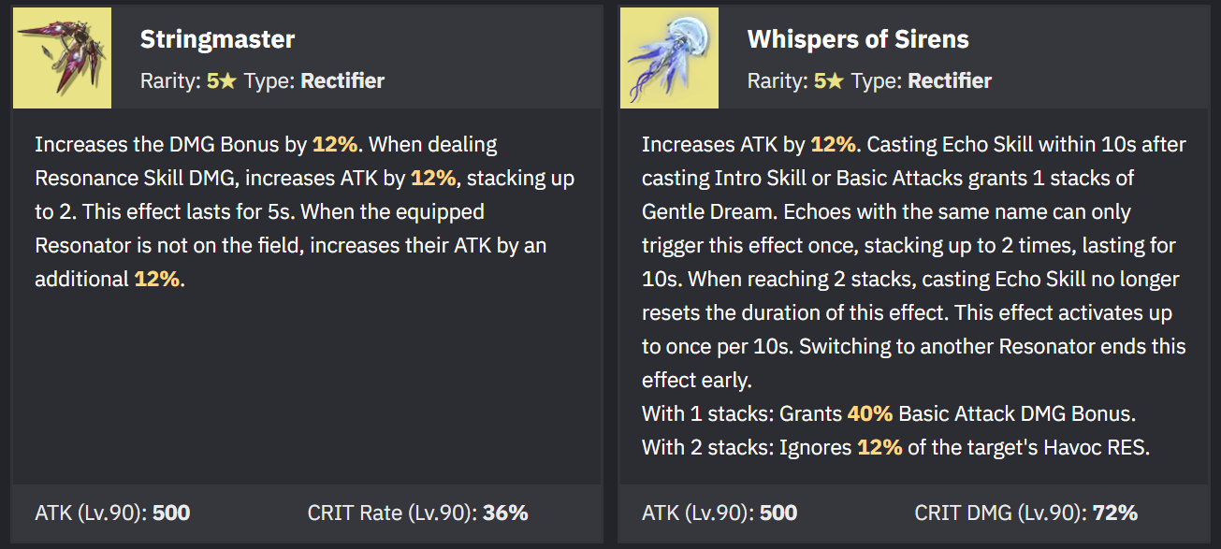Click Whispers of Sirens' ATK (Lv.90) 500 stat
Viewport: 1221px width, 549px height.
tap(720, 513)
